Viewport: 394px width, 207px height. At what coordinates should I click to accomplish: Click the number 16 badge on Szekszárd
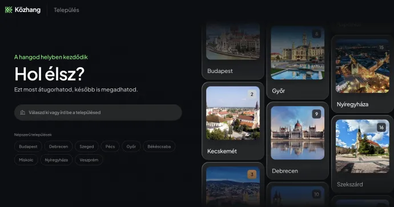coord(381,128)
